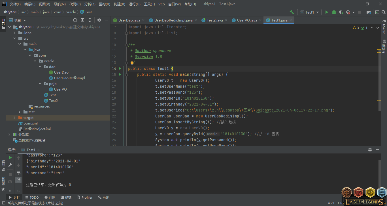Toggle soft-wrap in run console
The width and height of the screenshot is (387, 206).
coord(18,173)
